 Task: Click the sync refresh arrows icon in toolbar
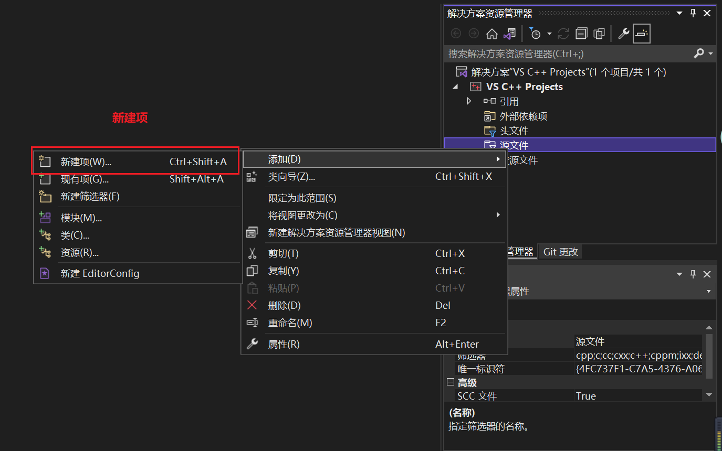[x=563, y=34]
